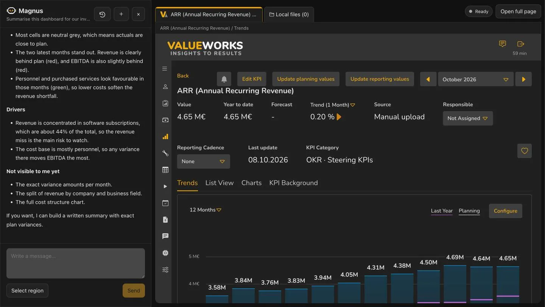This screenshot has height=307, width=545.
Task: Open the user profile sidebar icon
Action: point(165,87)
